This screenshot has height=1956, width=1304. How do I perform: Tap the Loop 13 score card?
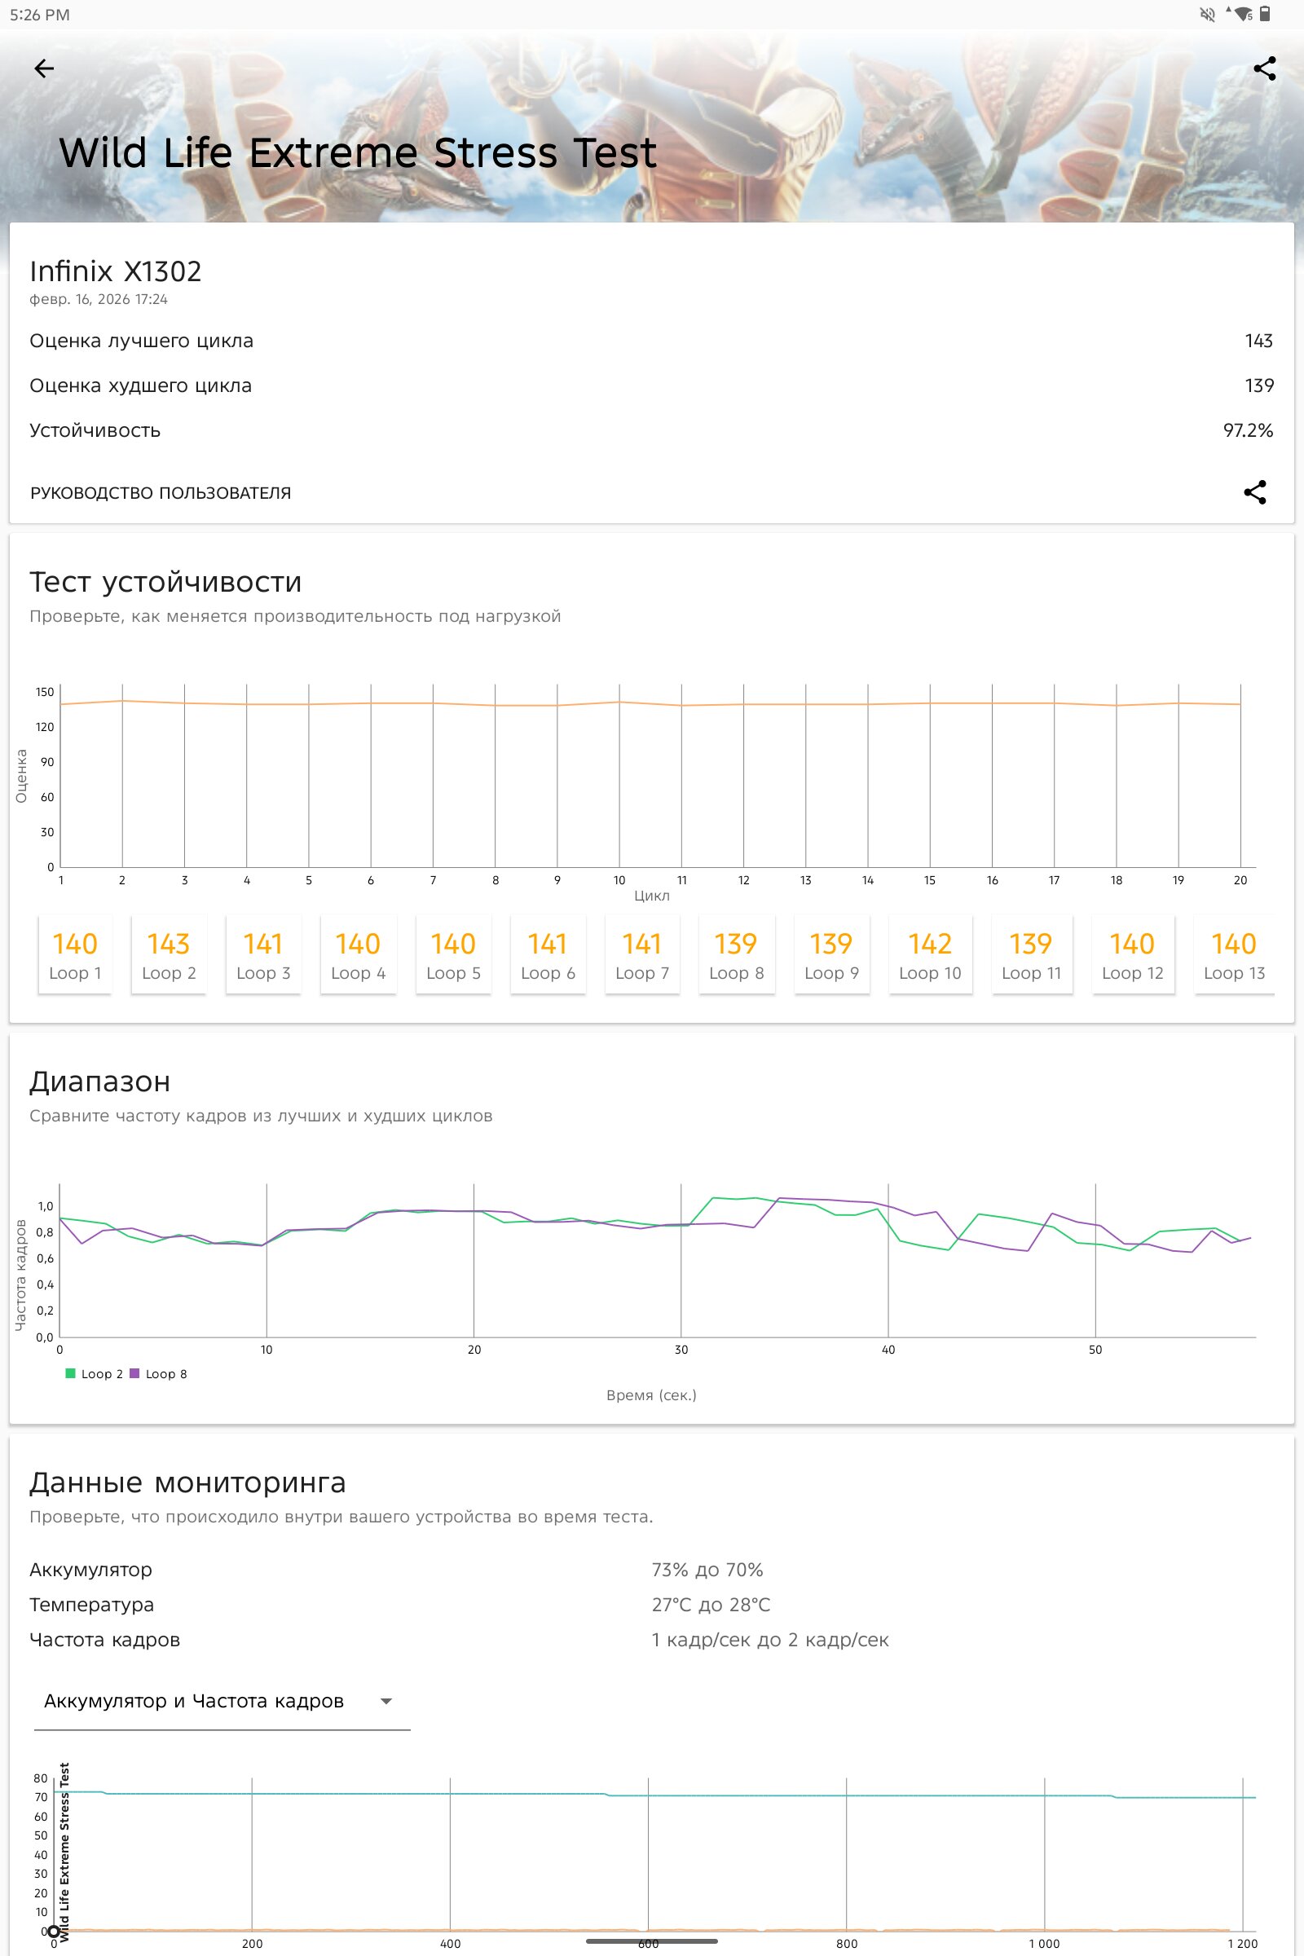point(1233,954)
